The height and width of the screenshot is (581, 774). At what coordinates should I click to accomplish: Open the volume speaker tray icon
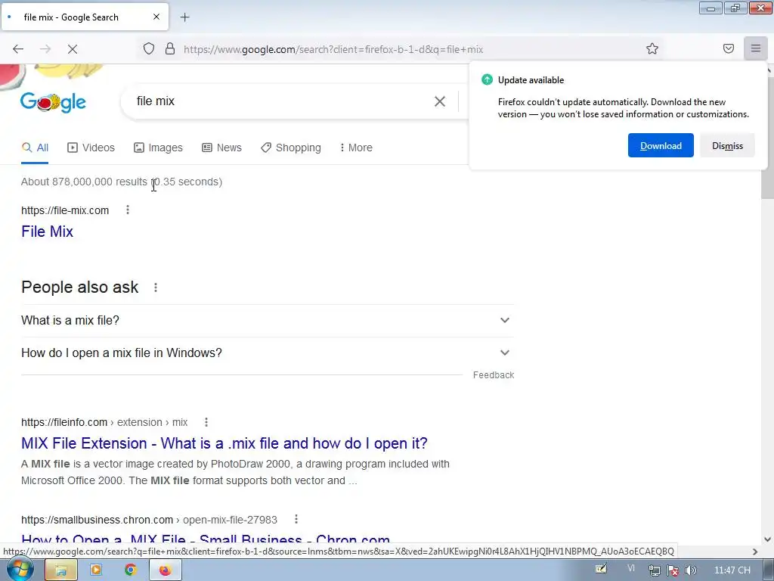coord(691,570)
